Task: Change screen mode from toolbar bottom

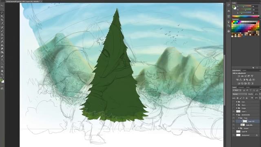Action: [2, 89]
